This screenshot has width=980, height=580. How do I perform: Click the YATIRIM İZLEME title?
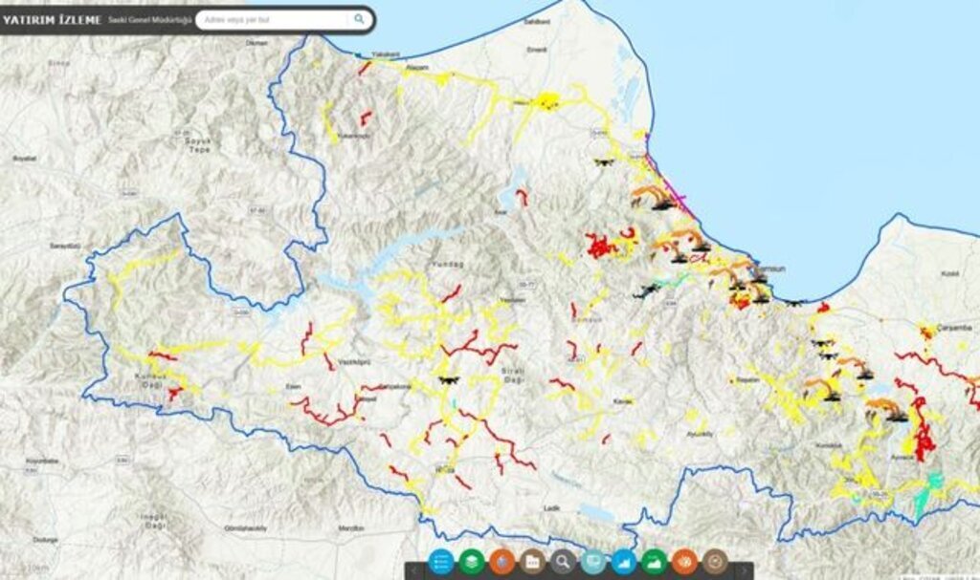[52, 19]
